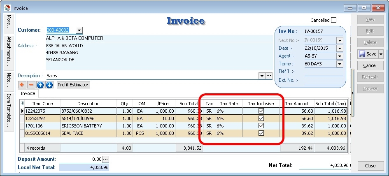This screenshot has height=176, width=389.
Task: Toggle Tax Inclusive for SEAL FACE row
Action: coord(261,133)
